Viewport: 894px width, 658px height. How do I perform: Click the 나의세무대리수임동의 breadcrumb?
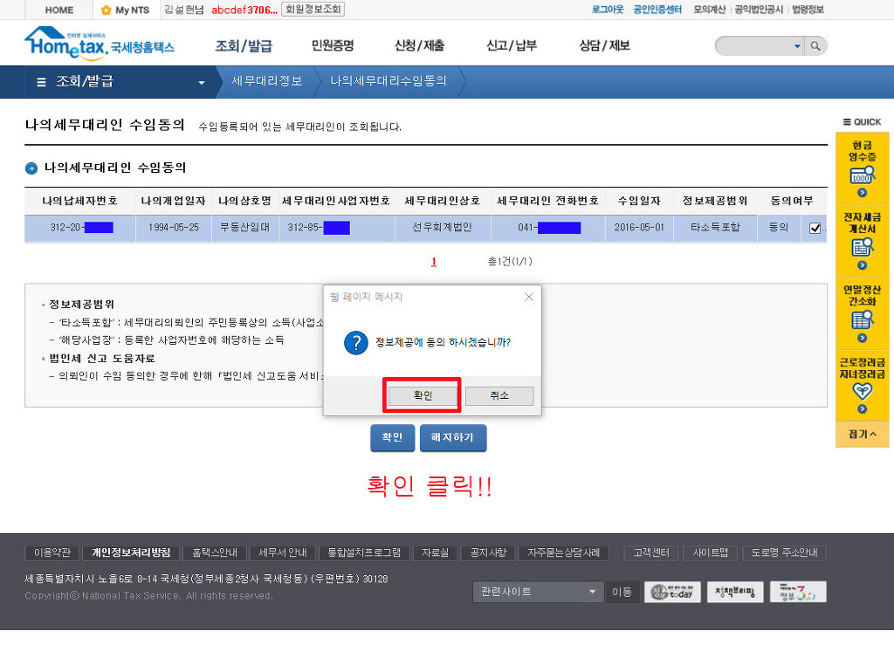click(389, 81)
